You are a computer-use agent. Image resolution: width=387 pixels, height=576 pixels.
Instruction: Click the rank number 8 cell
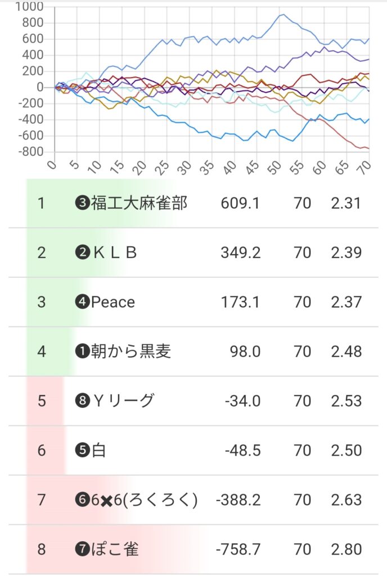[41, 549]
